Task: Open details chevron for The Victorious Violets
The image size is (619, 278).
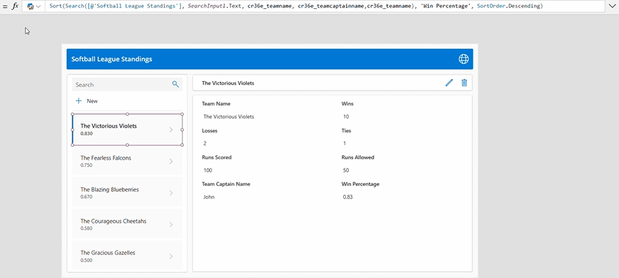Action: pyautogui.click(x=171, y=130)
